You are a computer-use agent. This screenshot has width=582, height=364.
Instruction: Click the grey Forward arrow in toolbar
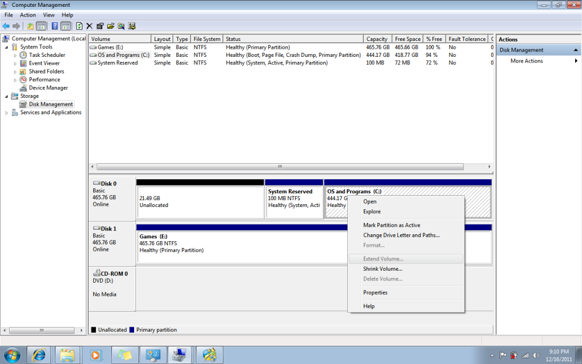point(16,26)
